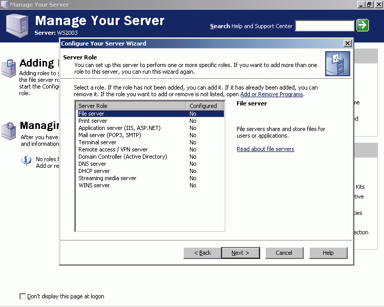Sort by the Configured column header
The width and height of the screenshot is (384, 307).
tap(205, 106)
